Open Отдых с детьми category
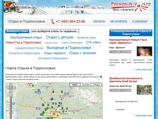The height and width of the screenshot is (119, 158). (59, 37)
